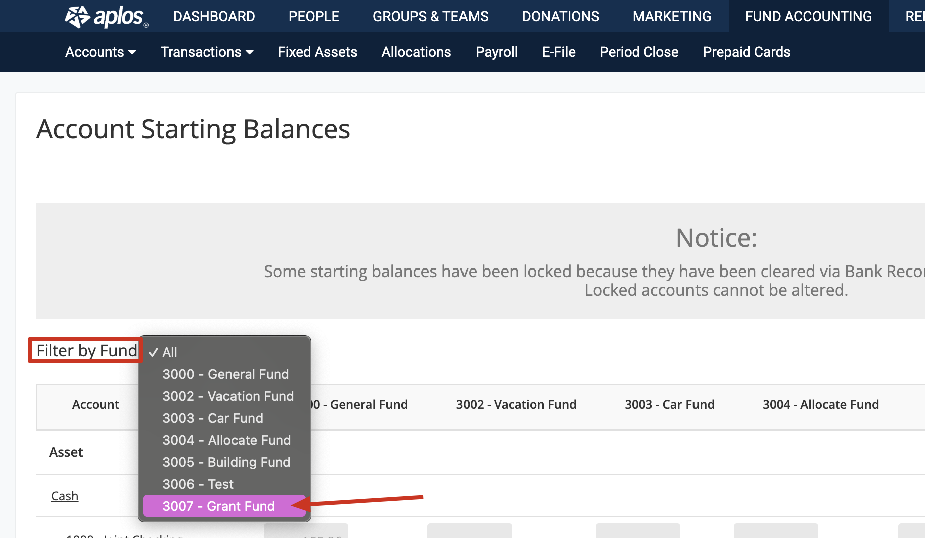
Task: Click the Cash account link
Action: pos(65,496)
